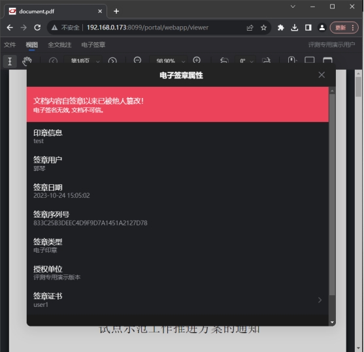364x352 pixels.
Task: Select the text cursor tool
Action: click(10, 61)
